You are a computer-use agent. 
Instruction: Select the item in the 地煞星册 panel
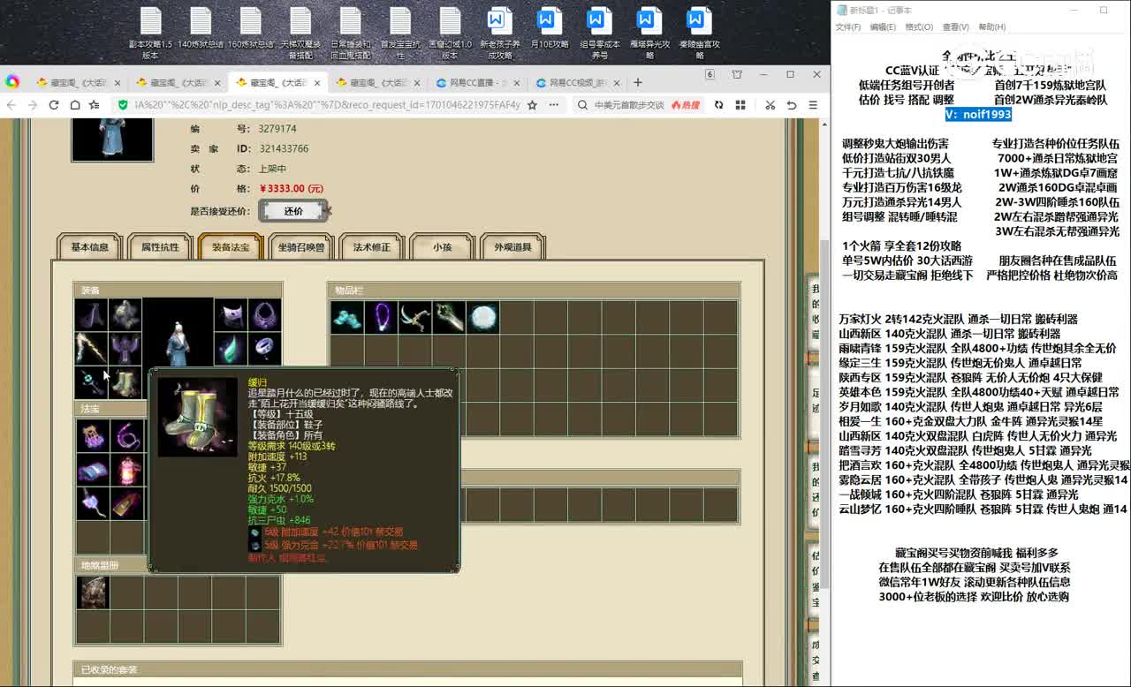[x=92, y=593]
